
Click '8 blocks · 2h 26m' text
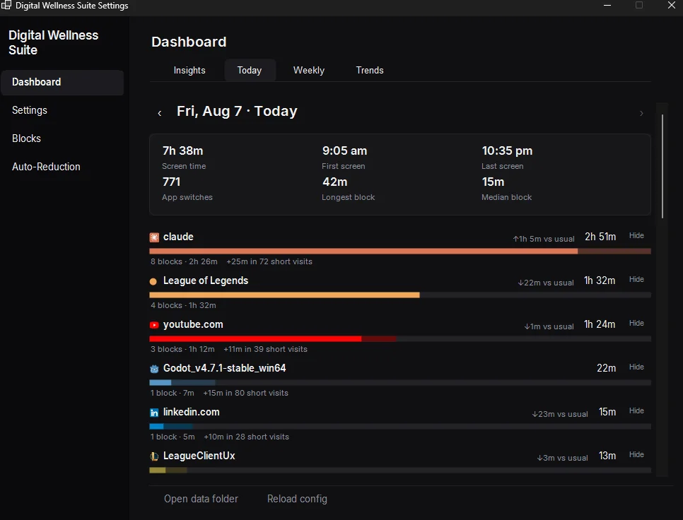coord(184,261)
